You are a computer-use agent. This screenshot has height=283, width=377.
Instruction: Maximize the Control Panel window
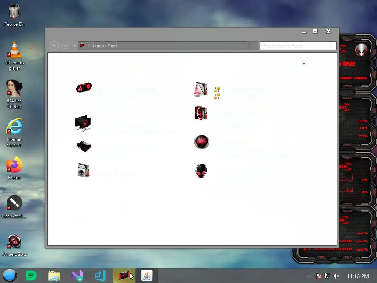tap(315, 31)
